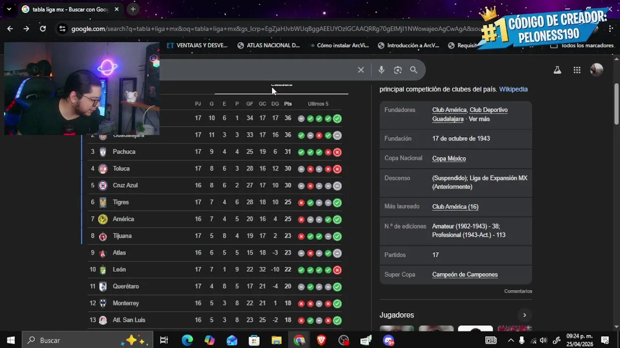Click the Cruz Azul team logo
Viewport: 620px width, 348px height.
103,186
